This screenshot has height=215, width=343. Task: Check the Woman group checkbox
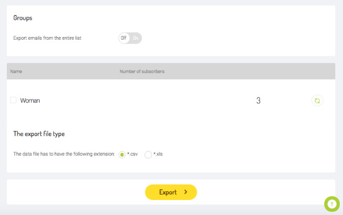pos(13,100)
